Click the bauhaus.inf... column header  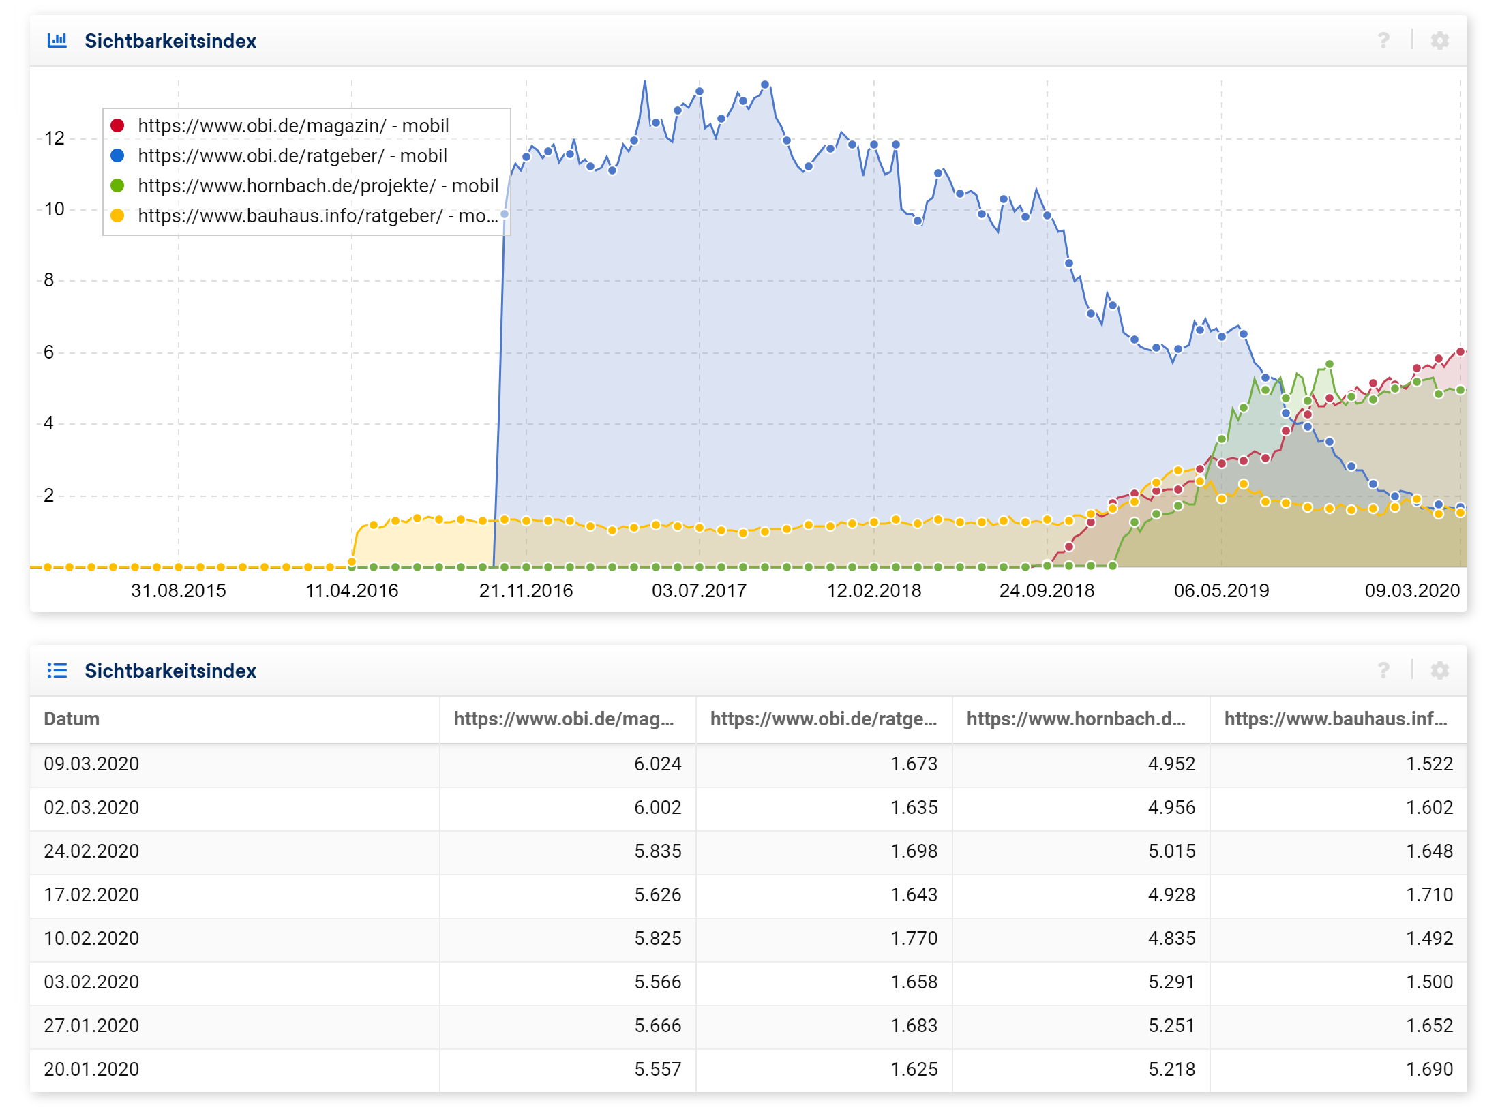[x=1335, y=719]
